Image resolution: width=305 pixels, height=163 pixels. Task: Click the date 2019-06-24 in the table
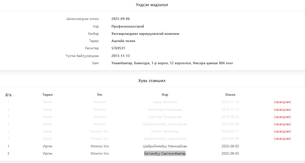coord(230,117)
